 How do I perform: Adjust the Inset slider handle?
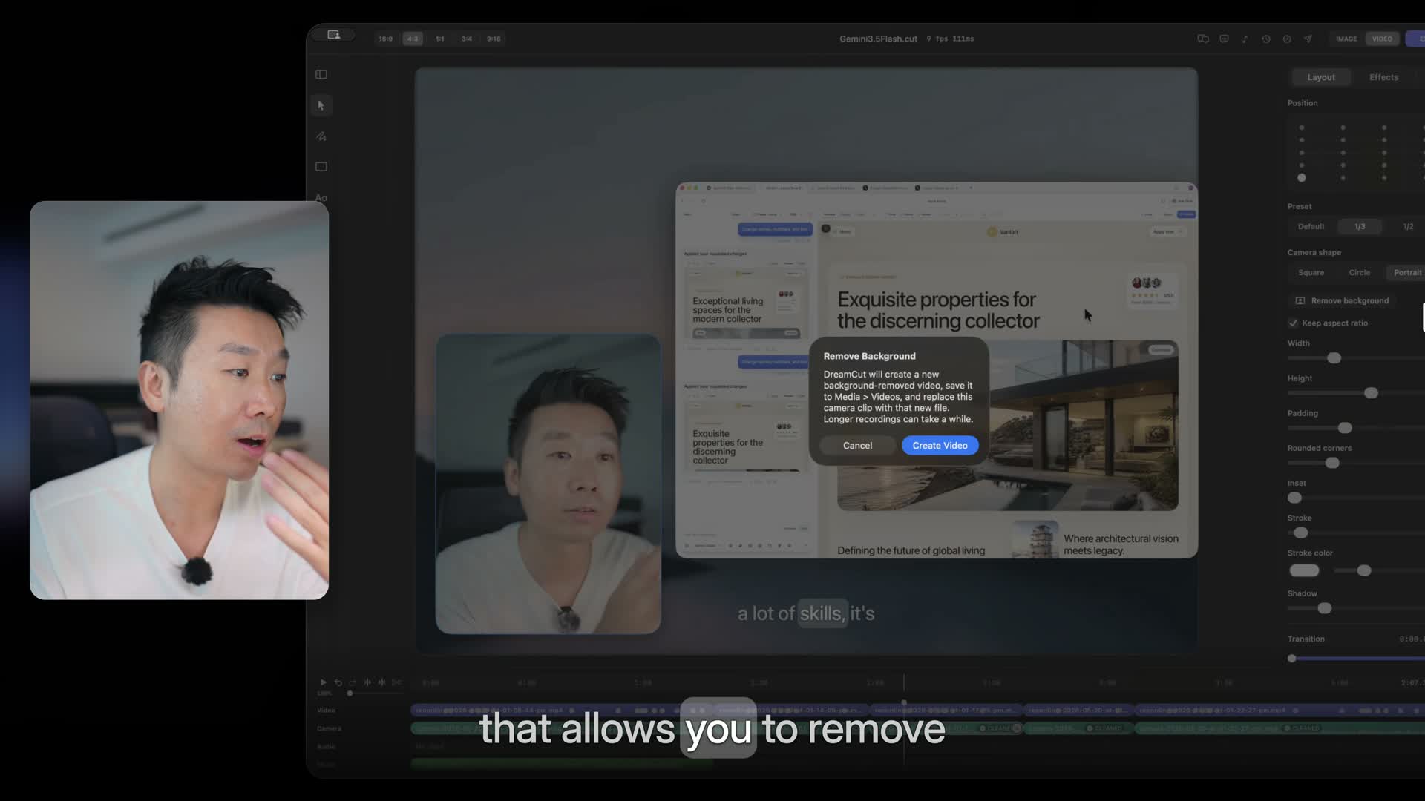(1294, 498)
